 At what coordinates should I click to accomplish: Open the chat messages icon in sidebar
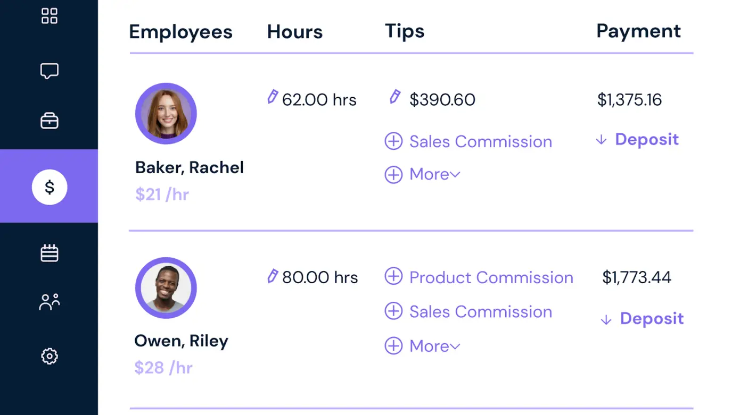[49, 71]
